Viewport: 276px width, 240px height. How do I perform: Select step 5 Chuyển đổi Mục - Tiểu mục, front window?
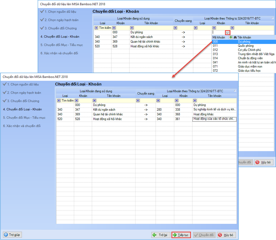[24, 118]
